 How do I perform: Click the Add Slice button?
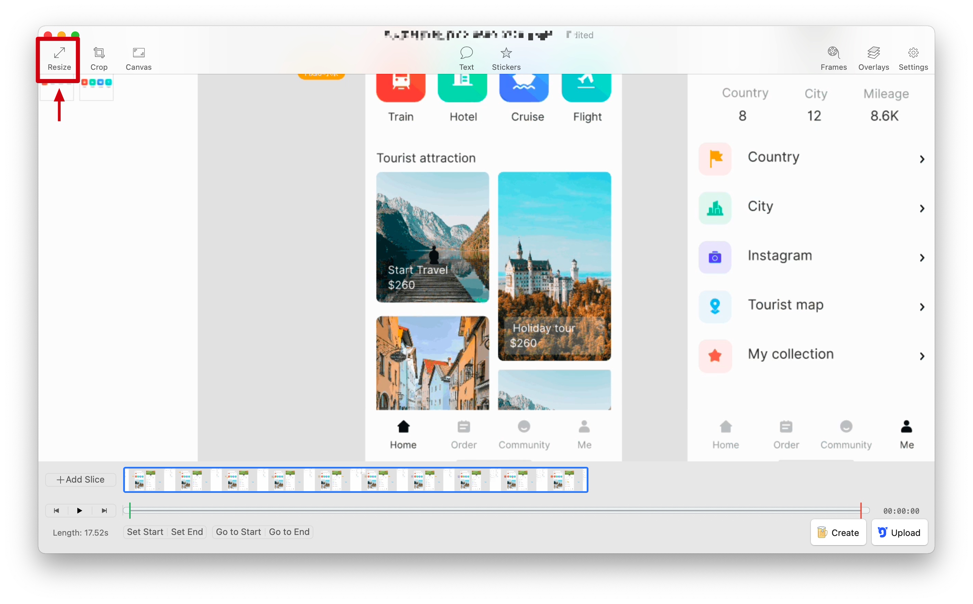pos(81,480)
